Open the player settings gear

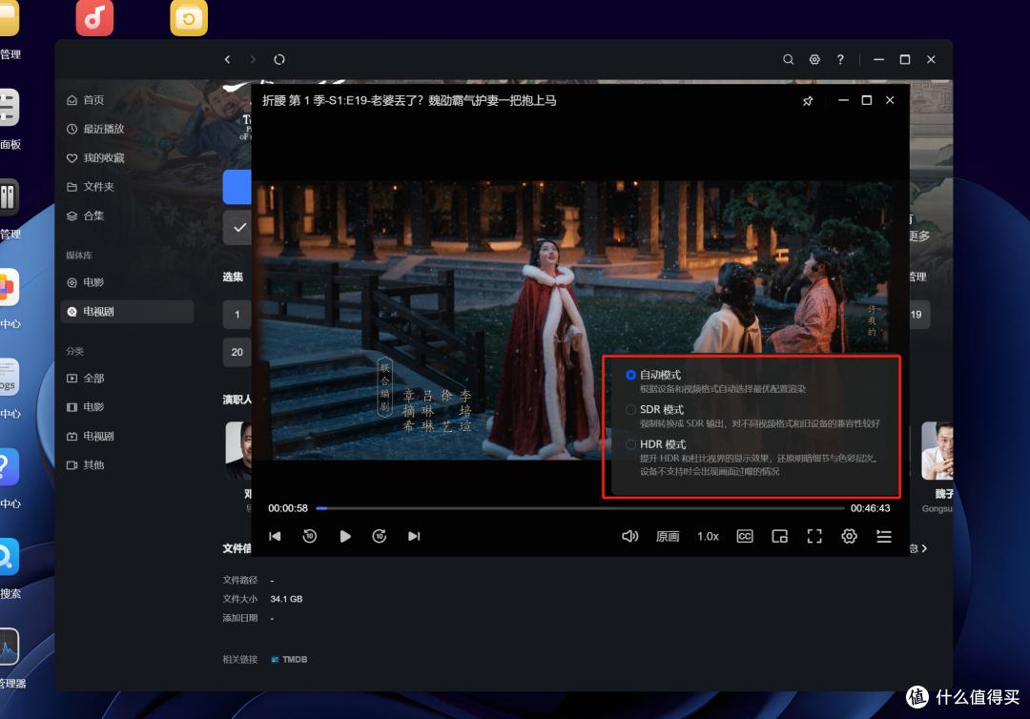pos(850,537)
